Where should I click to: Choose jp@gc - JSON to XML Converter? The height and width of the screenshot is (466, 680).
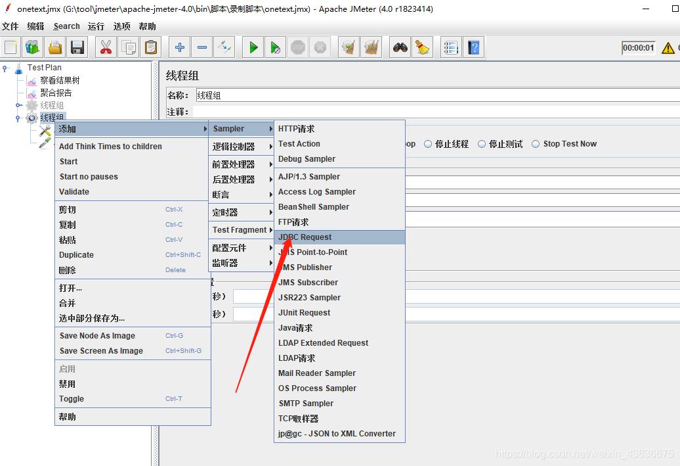pyautogui.click(x=339, y=434)
